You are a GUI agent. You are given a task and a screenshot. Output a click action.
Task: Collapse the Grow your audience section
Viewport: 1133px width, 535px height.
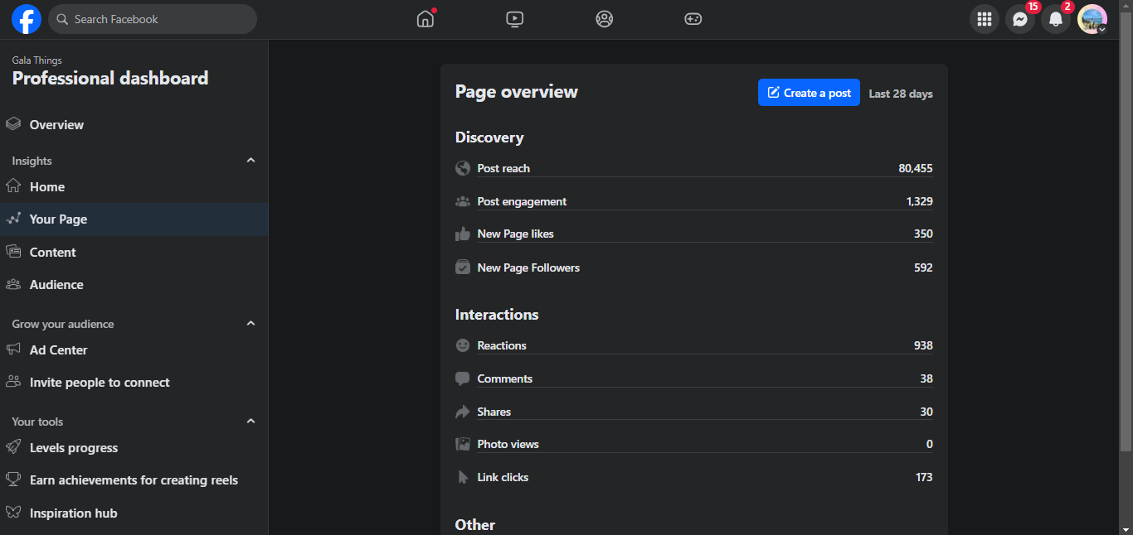coord(251,324)
